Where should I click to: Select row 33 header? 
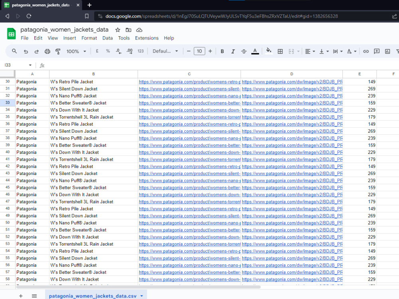[8, 103]
